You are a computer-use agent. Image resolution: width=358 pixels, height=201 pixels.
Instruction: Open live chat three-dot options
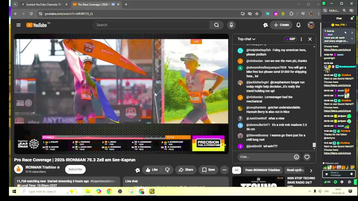coord(301,39)
